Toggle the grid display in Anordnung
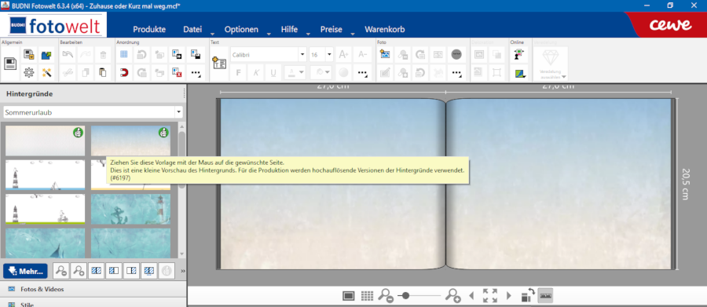 point(124,54)
